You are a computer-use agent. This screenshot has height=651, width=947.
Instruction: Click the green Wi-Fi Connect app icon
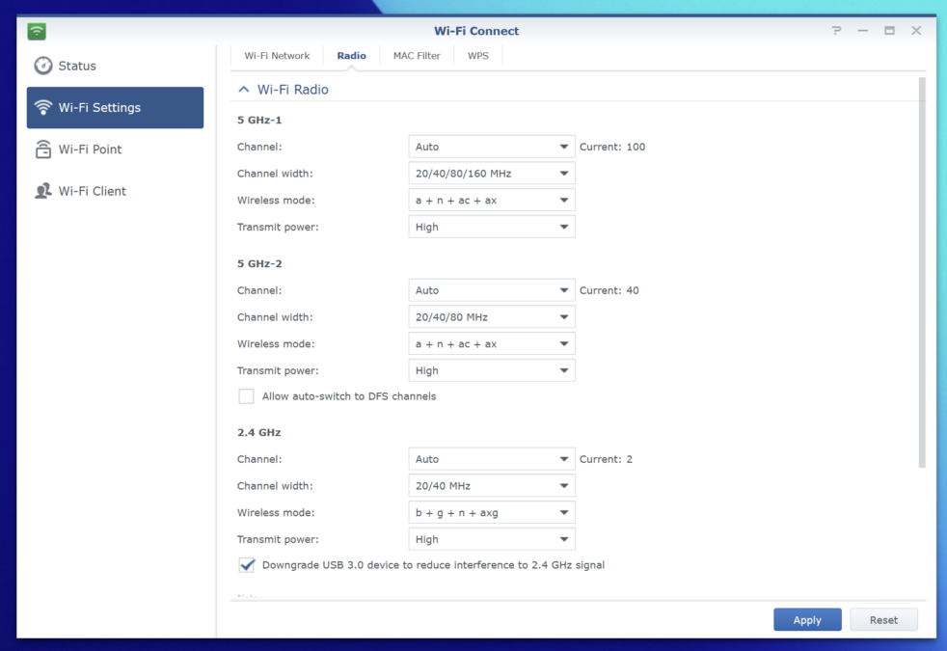[37, 31]
